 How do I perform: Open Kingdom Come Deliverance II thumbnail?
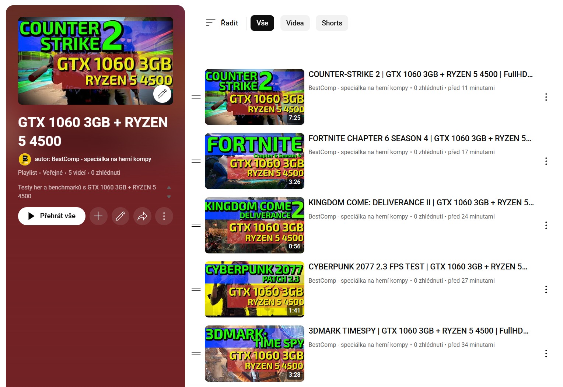coord(255,225)
